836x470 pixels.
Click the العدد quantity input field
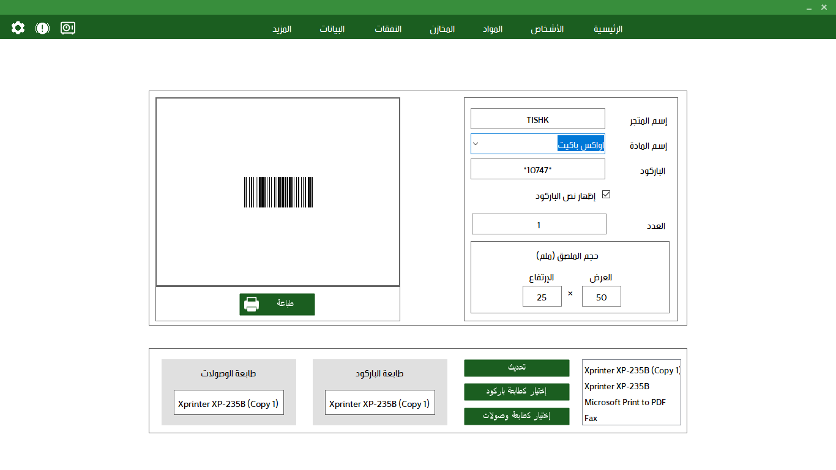(x=539, y=224)
